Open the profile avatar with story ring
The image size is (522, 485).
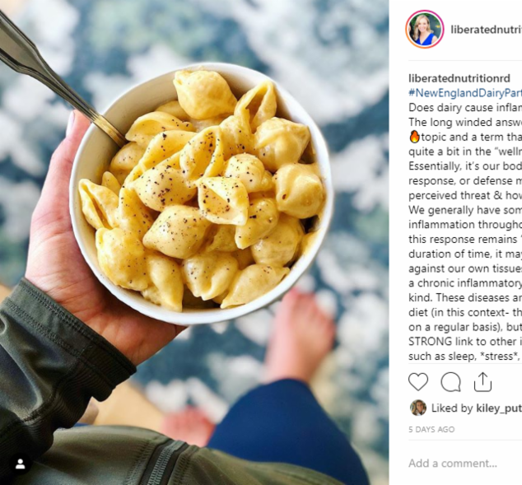(x=425, y=30)
